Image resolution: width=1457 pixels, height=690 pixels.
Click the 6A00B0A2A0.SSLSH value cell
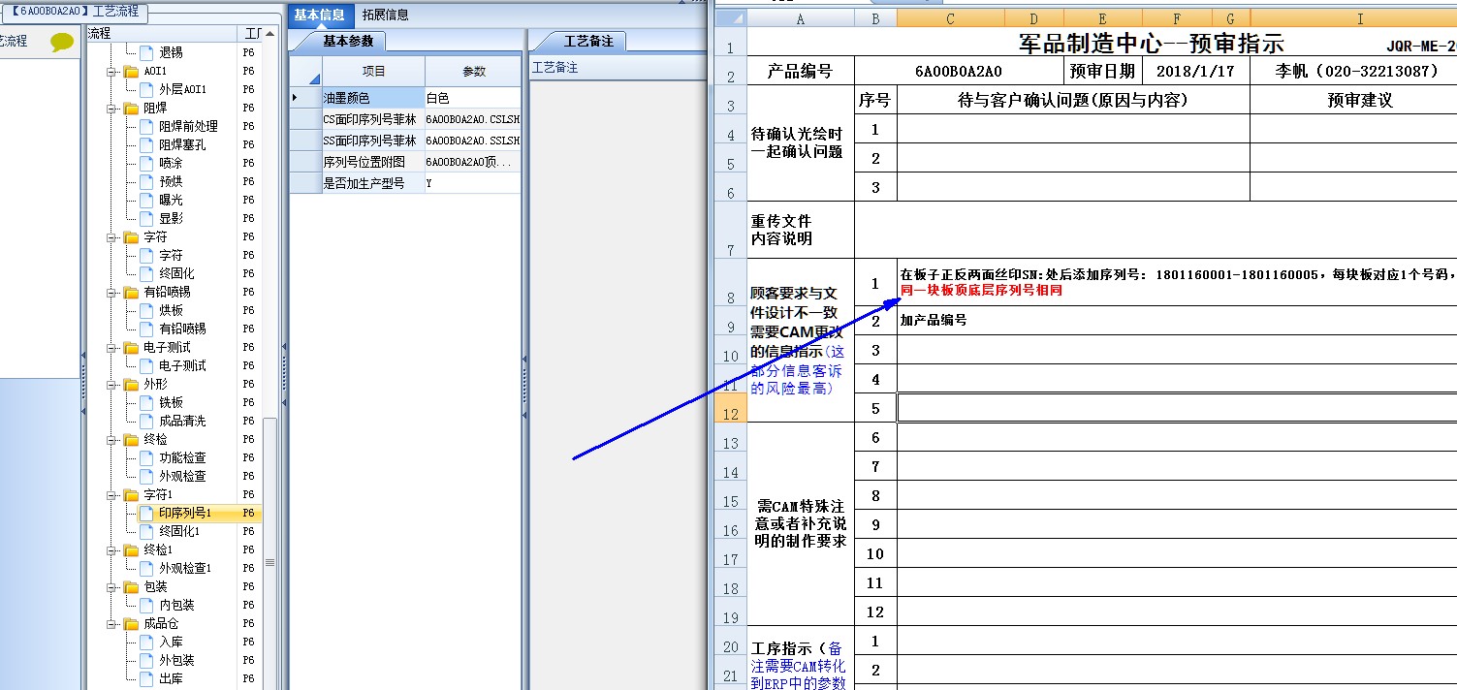pyautogui.click(x=473, y=141)
